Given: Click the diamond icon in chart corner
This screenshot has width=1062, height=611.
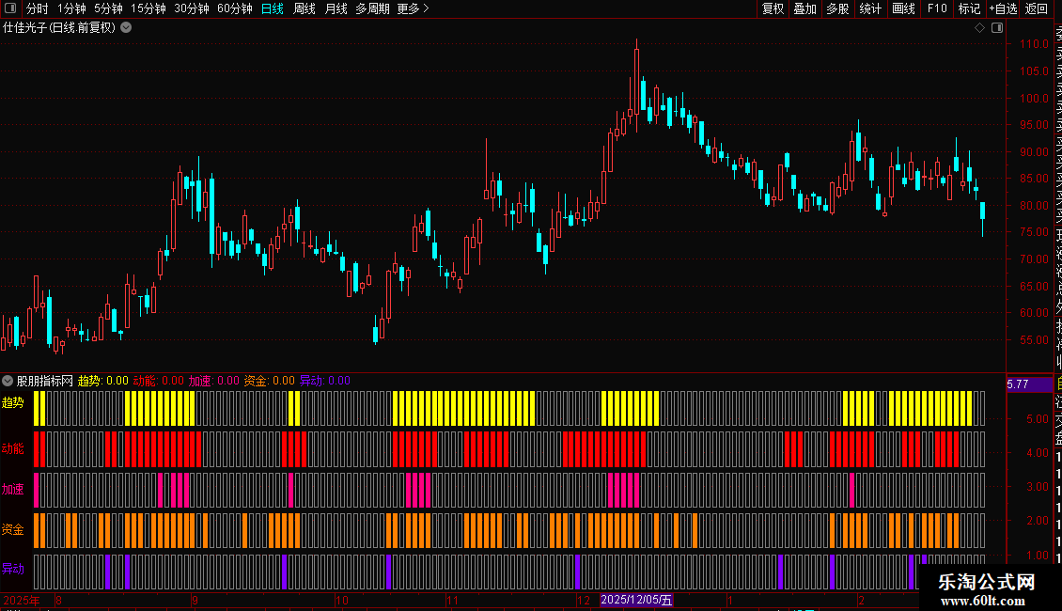Looking at the screenshot, I should (x=979, y=27).
